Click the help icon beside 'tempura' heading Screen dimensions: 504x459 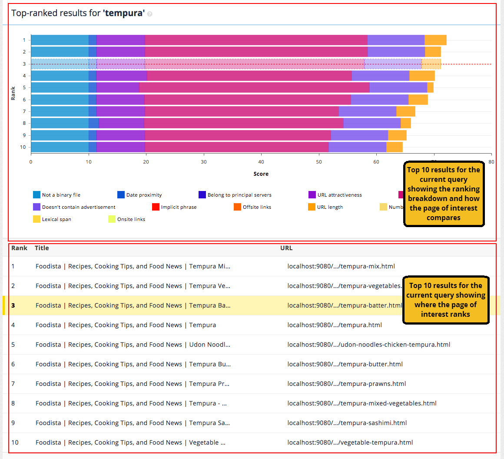[150, 13]
